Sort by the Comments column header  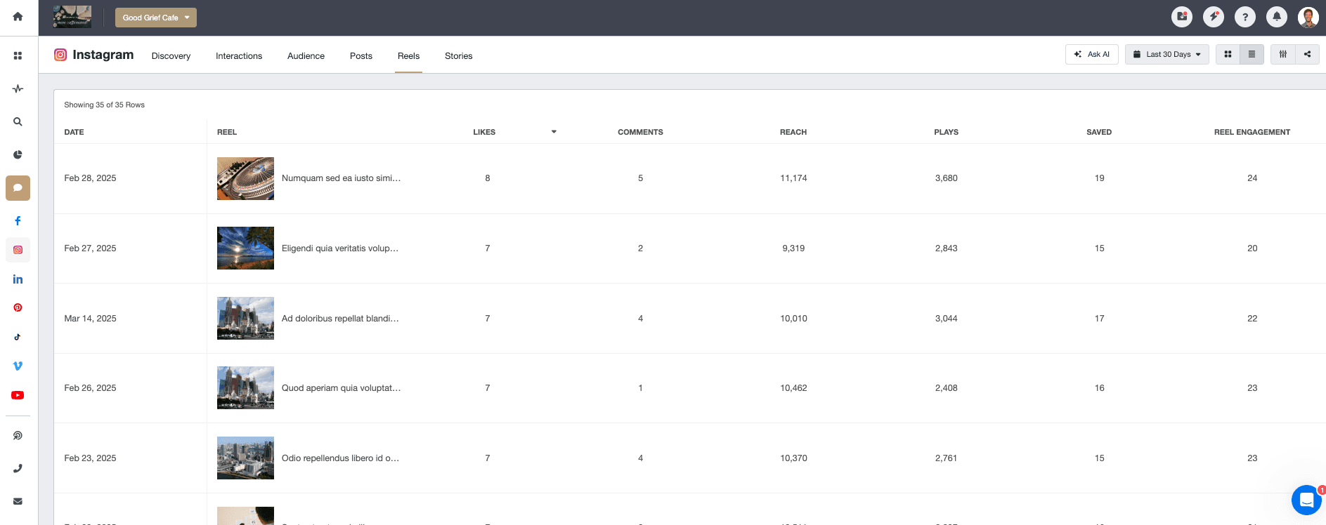click(640, 132)
